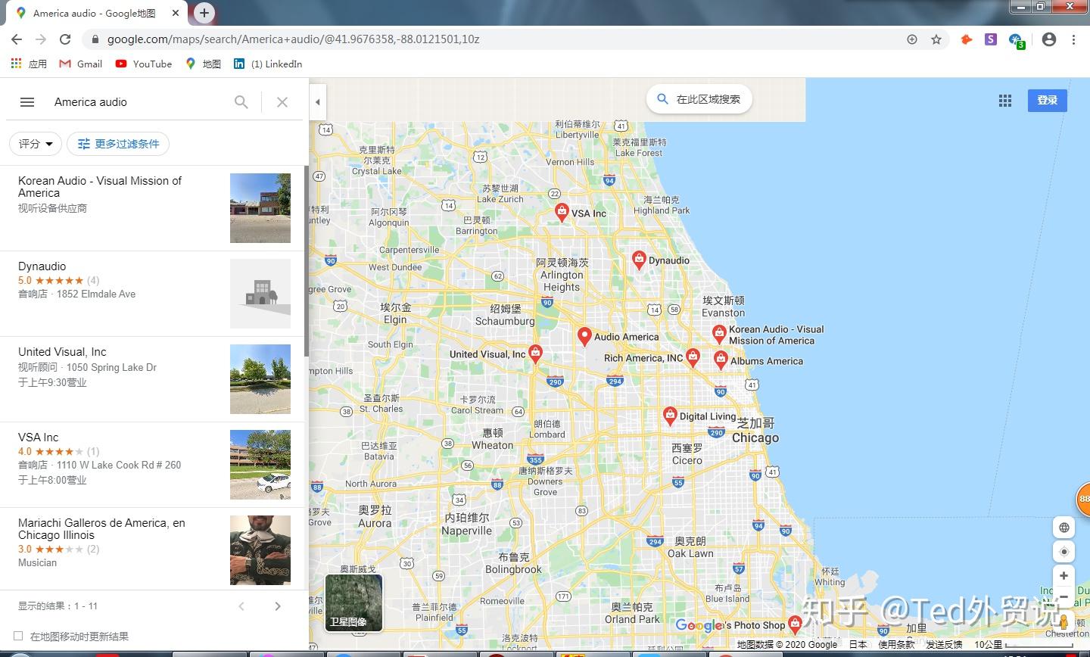Select the Dynaudio map pin
The image size is (1090, 657).
pos(640,260)
